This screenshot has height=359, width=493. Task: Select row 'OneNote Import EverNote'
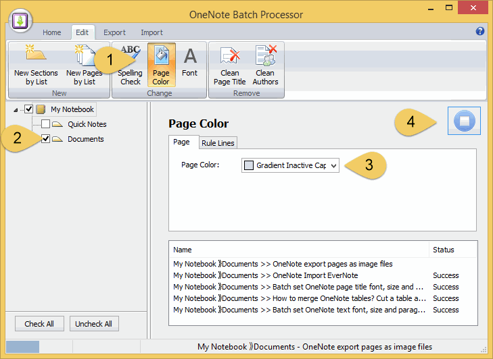pyautogui.click(x=323, y=275)
